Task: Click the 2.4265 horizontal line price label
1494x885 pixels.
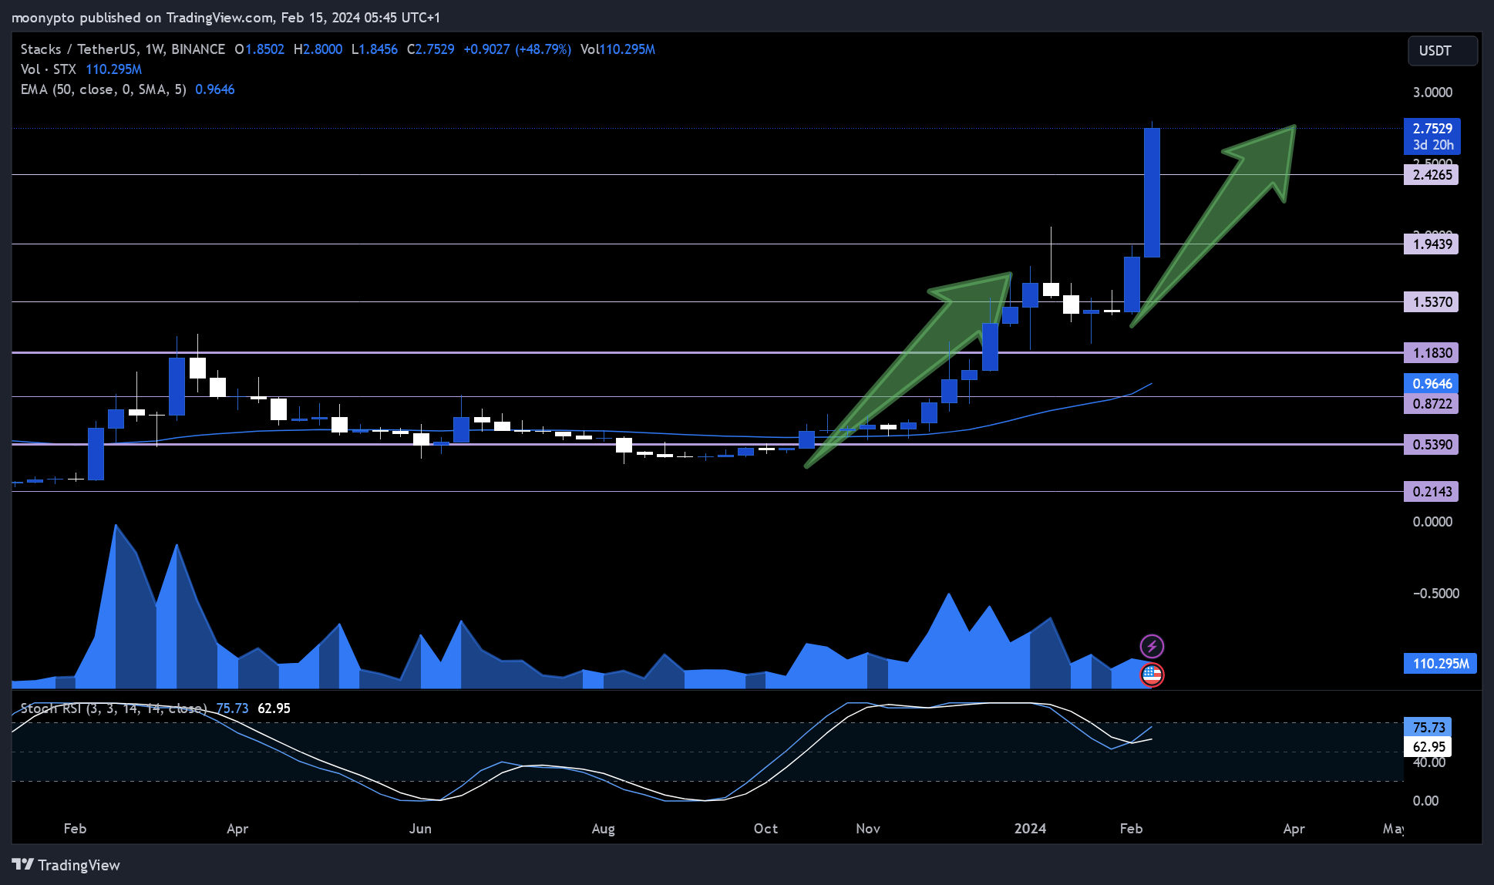Action: (x=1432, y=175)
